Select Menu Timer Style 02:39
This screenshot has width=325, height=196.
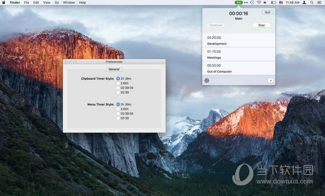[x=118, y=118]
